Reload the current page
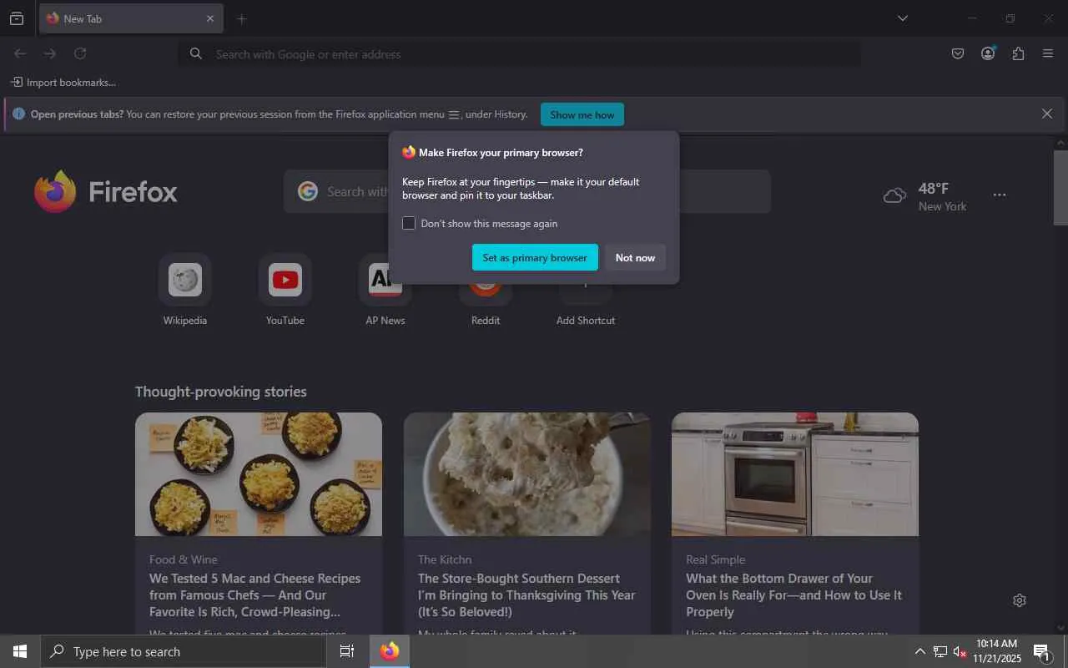This screenshot has height=668, width=1068. coord(80,53)
